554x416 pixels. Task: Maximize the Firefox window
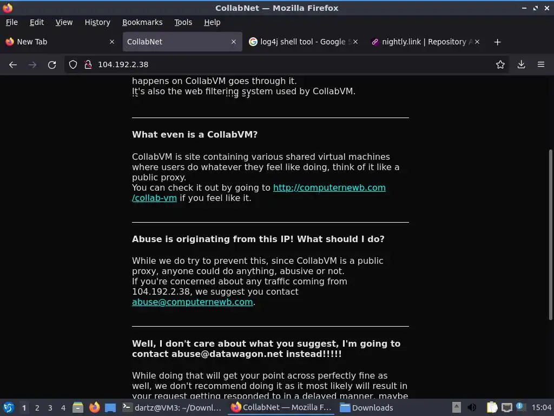(x=536, y=8)
